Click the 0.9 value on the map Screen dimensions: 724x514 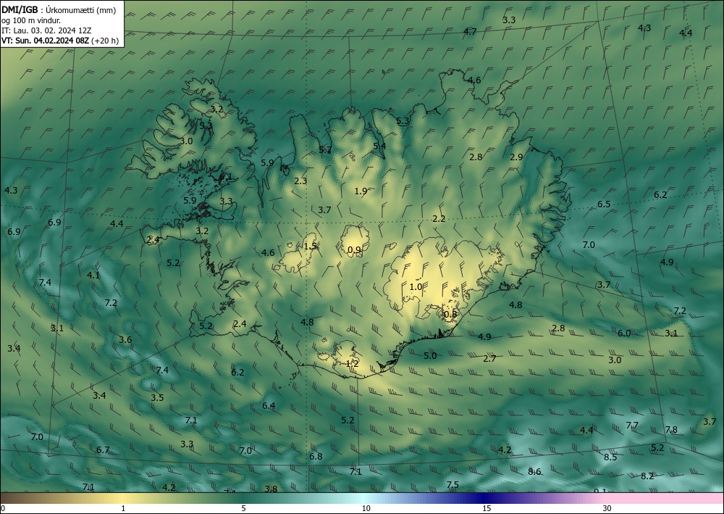(x=354, y=250)
